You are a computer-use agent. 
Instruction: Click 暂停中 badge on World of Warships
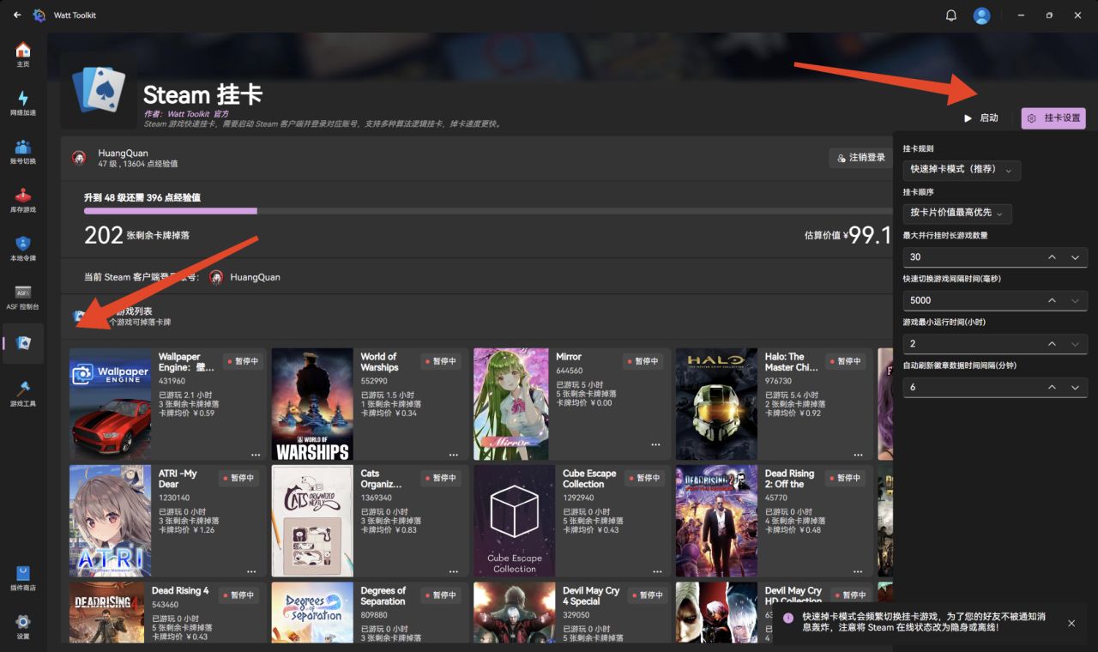click(x=441, y=361)
